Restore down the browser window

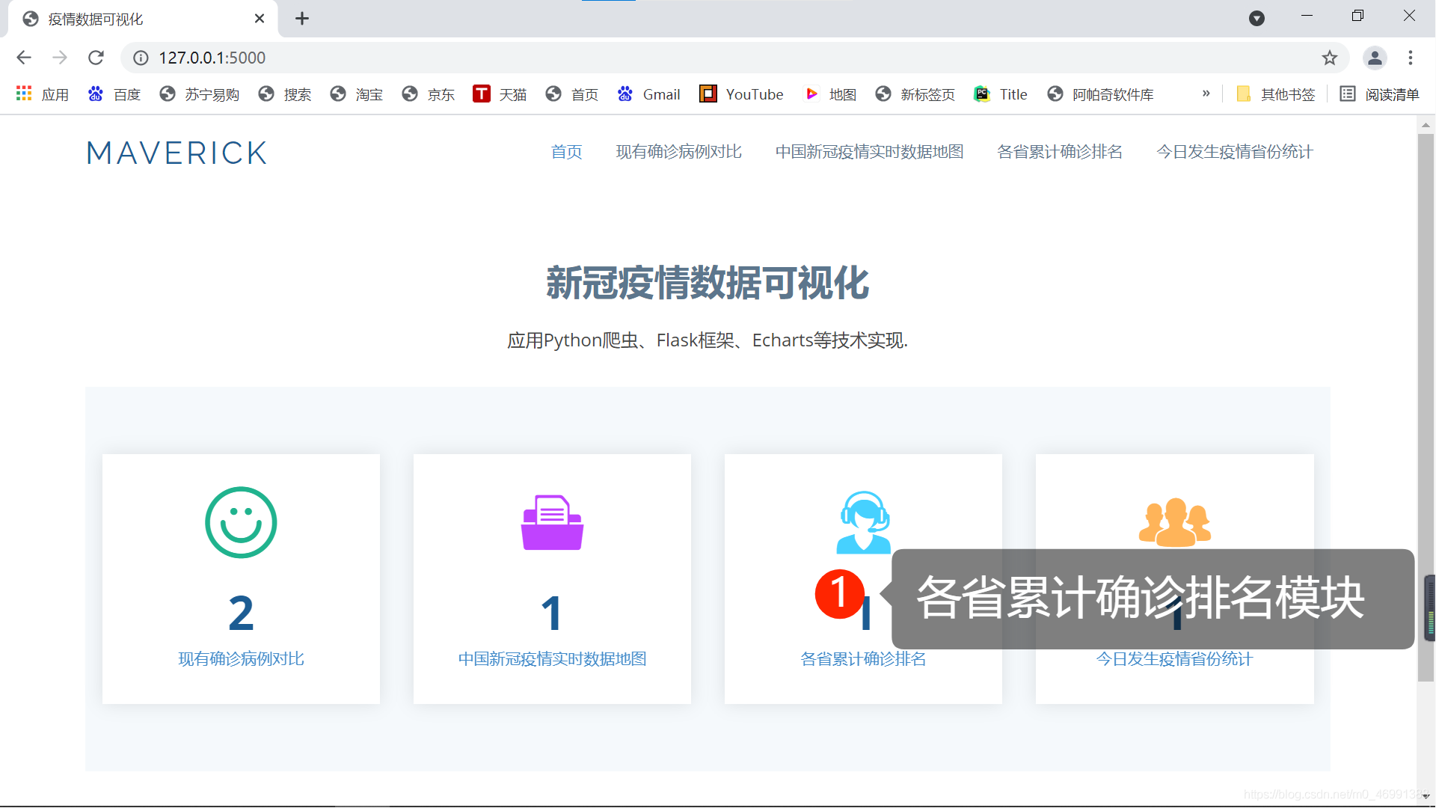1357,16
